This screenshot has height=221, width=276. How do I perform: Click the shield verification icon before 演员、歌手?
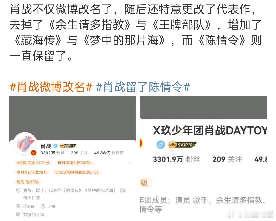(18, 190)
